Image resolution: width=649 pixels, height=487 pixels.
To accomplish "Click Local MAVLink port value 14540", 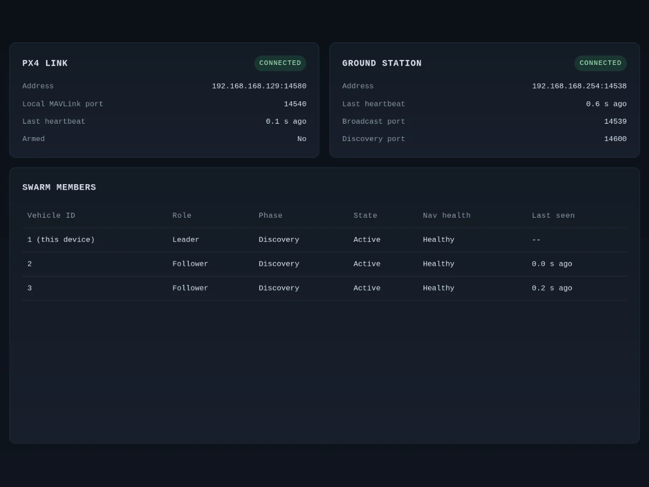I will 295,104.
